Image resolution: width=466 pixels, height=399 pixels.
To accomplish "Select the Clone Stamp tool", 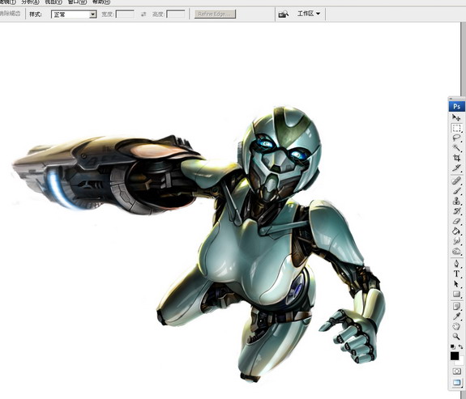I will 456,202.
